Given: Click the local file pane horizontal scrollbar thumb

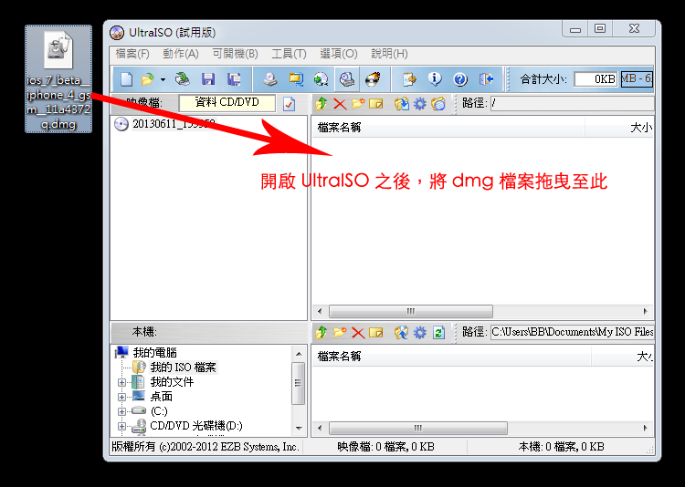Looking at the screenshot, I should tap(418, 428).
